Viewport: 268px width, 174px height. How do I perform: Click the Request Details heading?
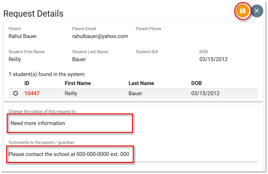33,14
